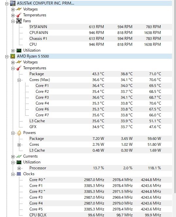This screenshot has height=217, width=176.
Task: Expand motherboard Temperatures node
Action: click(13, 15)
